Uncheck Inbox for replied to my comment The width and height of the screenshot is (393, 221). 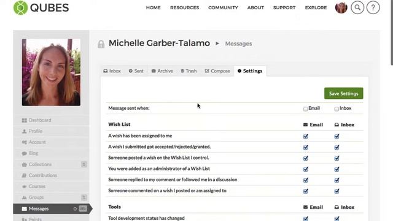337,180
